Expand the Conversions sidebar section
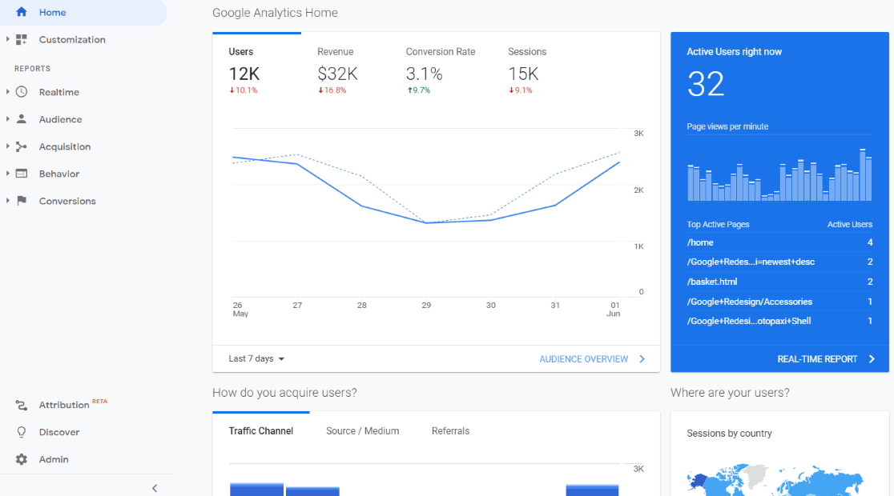This screenshot has width=894, height=496. pyautogui.click(x=8, y=201)
